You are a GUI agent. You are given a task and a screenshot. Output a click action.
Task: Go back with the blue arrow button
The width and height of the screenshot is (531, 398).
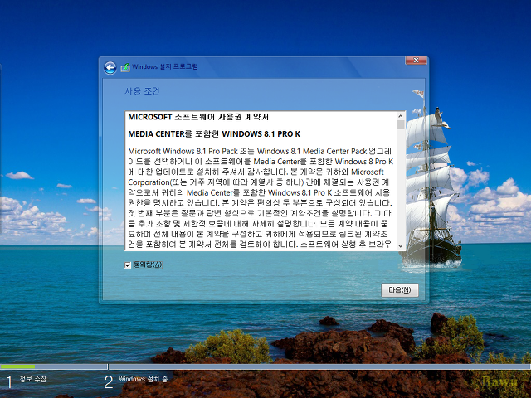pyautogui.click(x=110, y=67)
